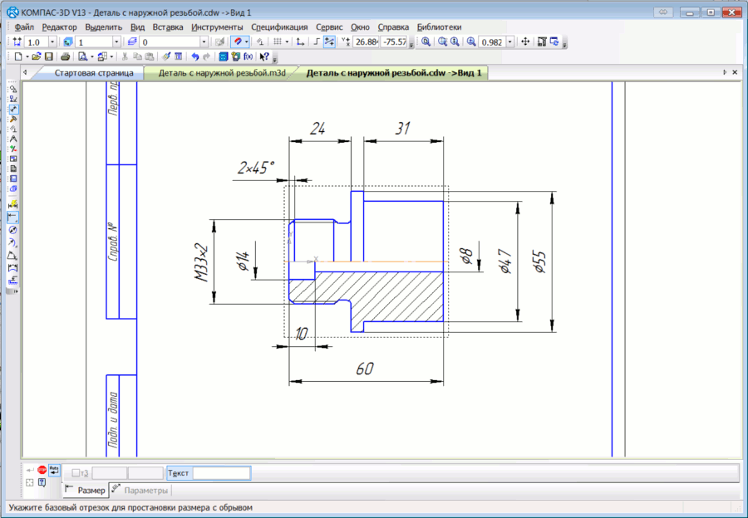Select the angular dimension tool
The image size is (748, 518).
pyautogui.click(x=12, y=256)
